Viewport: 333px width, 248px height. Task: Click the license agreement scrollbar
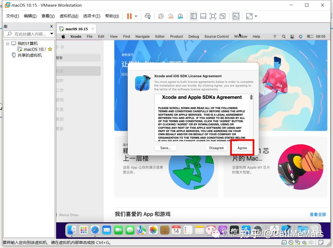251,97
